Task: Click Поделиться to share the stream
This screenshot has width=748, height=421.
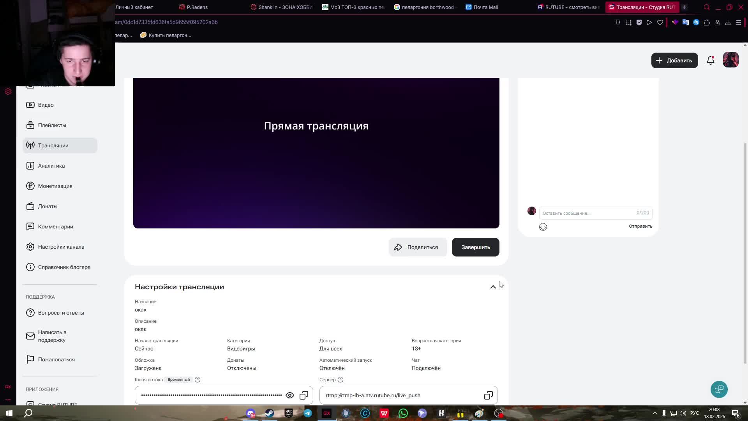Action: [418, 247]
